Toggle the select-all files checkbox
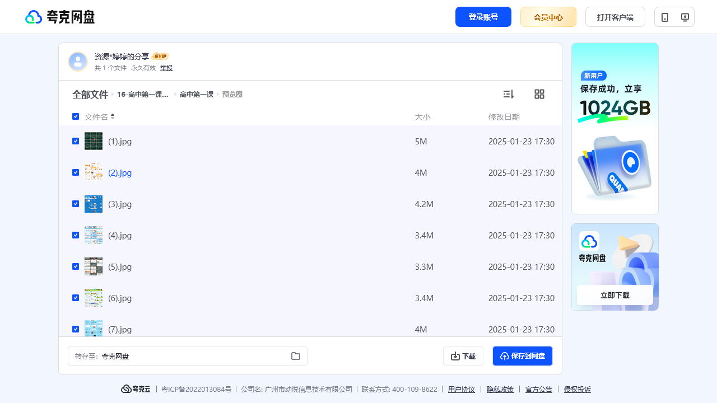 click(76, 116)
